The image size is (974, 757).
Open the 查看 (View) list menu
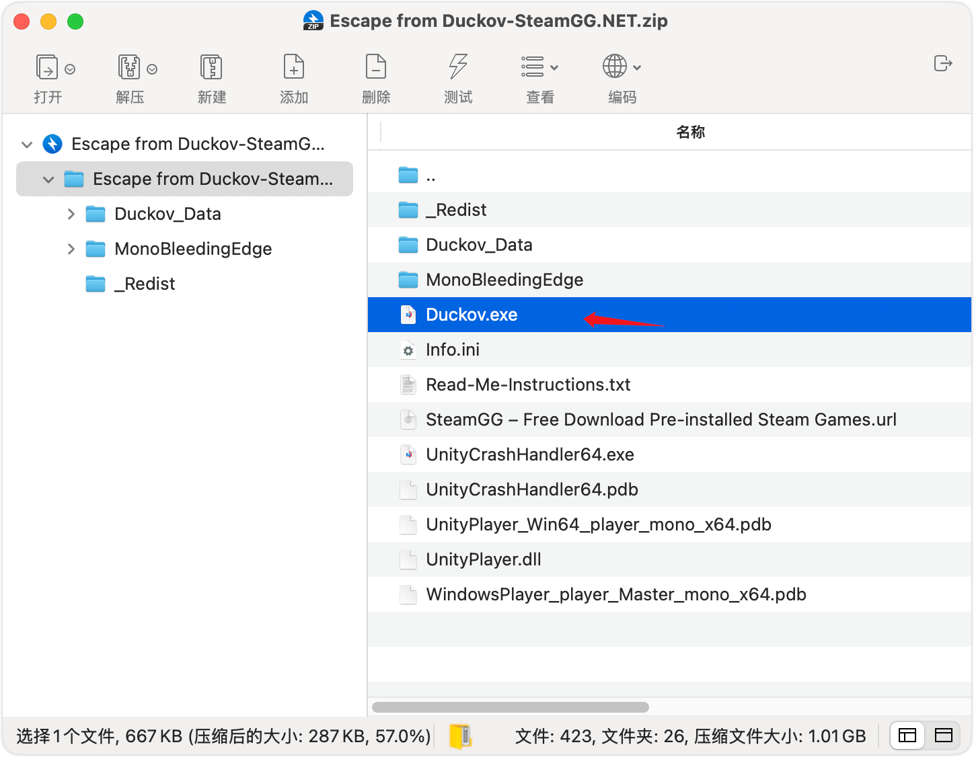[x=539, y=68]
